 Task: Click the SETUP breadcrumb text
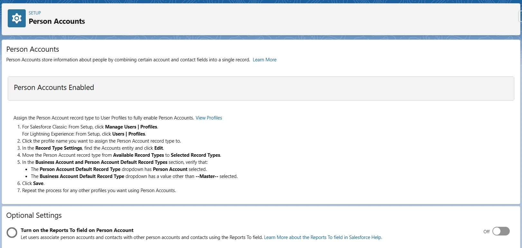(35, 13)
